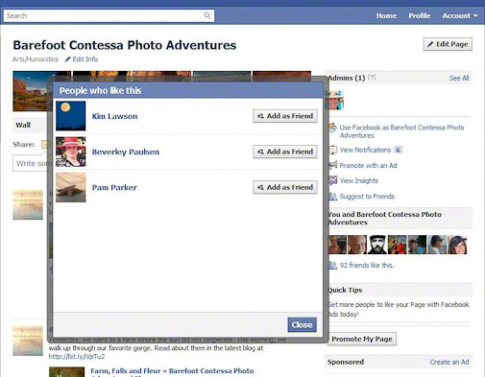Close the People who like this dialog

click(302, 325)
